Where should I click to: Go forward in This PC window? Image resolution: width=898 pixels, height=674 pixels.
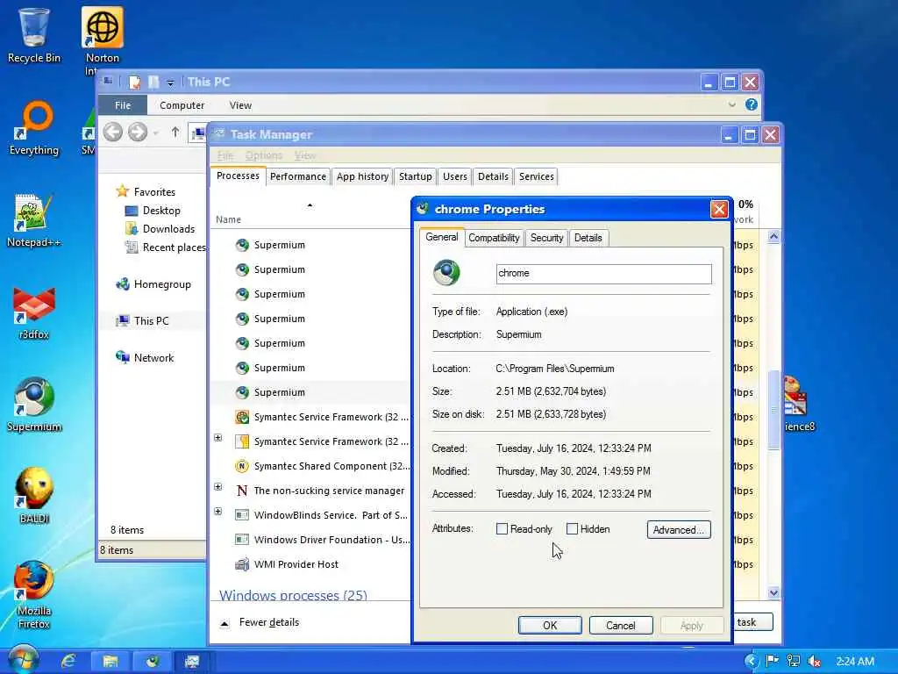138,132
